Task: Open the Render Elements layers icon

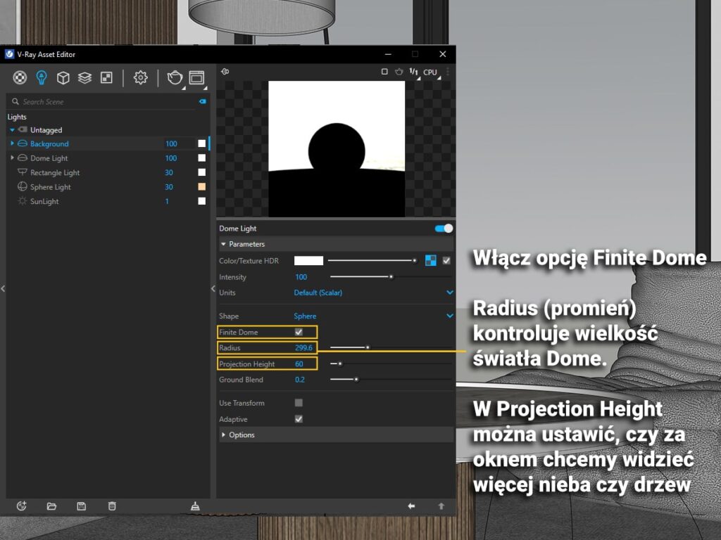Action: click(84, 77)
